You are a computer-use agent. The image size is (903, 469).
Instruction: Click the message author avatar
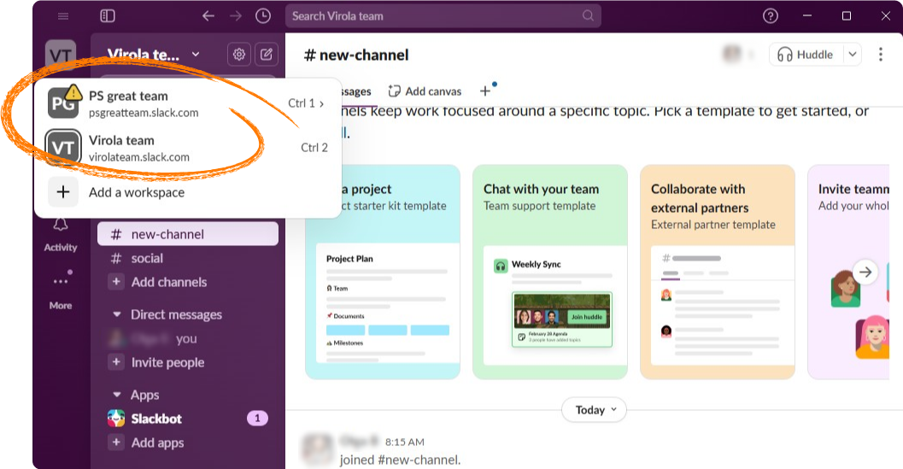[x=317, y=448]
